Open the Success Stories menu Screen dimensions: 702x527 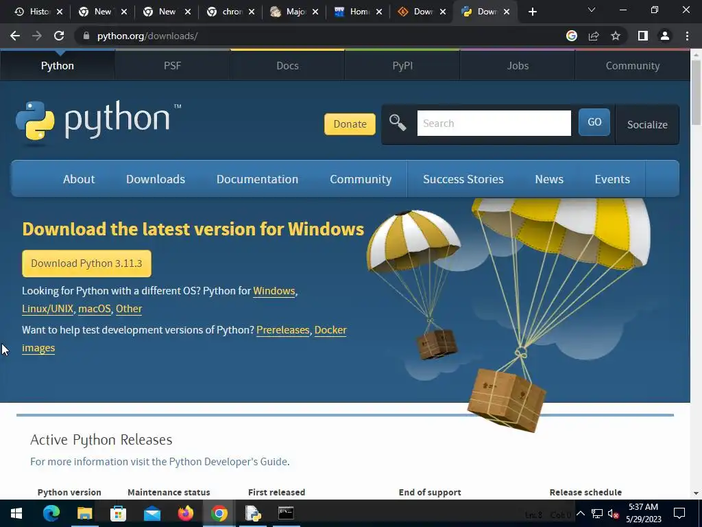[x=463, y=179]
